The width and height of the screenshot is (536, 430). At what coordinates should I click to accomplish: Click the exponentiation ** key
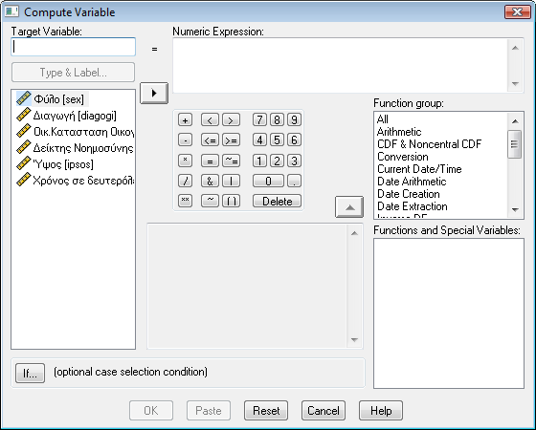coord(185,201)
